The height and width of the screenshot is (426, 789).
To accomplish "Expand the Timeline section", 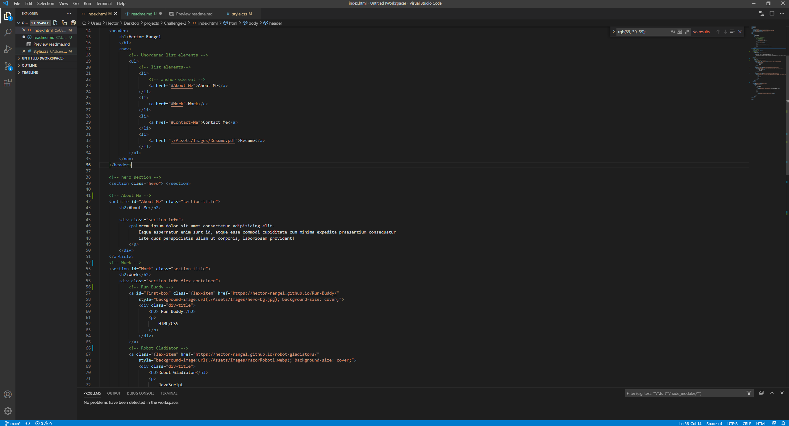I will click(30, 72).
